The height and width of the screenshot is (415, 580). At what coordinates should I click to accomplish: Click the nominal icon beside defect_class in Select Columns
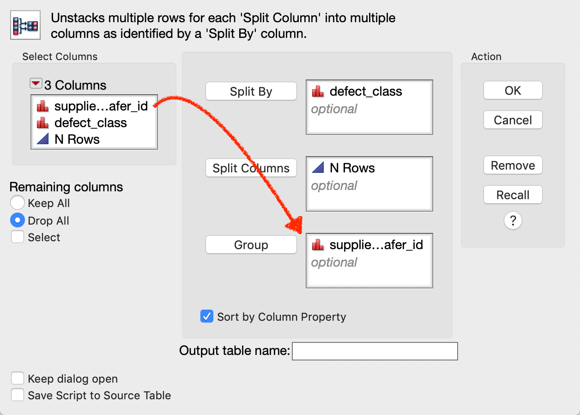coord(43,123)
